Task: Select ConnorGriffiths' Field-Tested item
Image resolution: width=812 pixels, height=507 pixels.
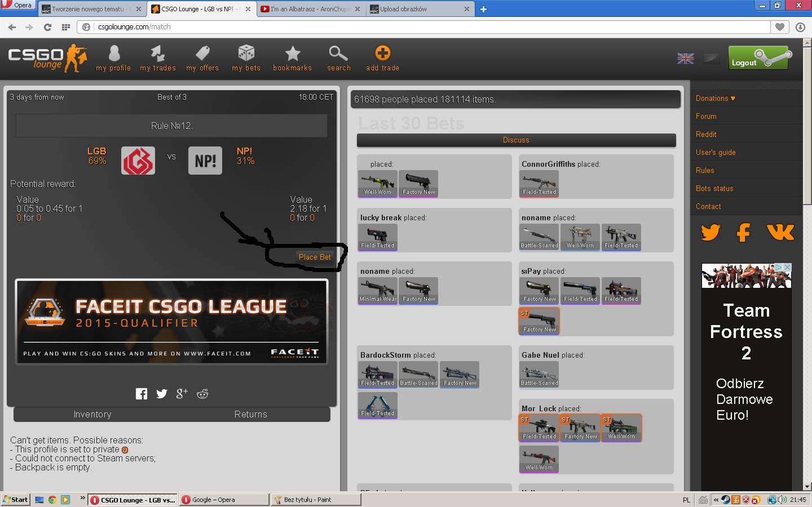Action: click(539, 184)
